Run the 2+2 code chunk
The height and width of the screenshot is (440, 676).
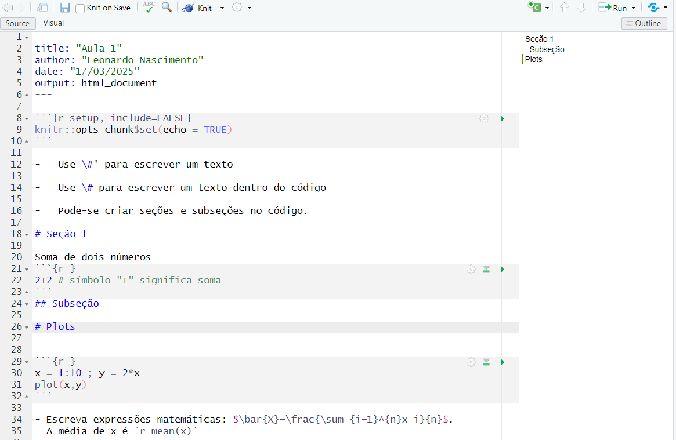503,270
